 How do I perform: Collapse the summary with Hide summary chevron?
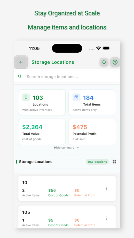[x=78, y=147]
